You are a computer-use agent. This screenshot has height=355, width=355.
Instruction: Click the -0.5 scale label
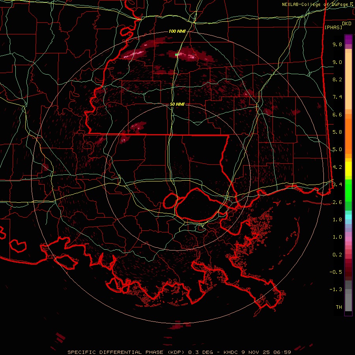[x=336, y=272]
